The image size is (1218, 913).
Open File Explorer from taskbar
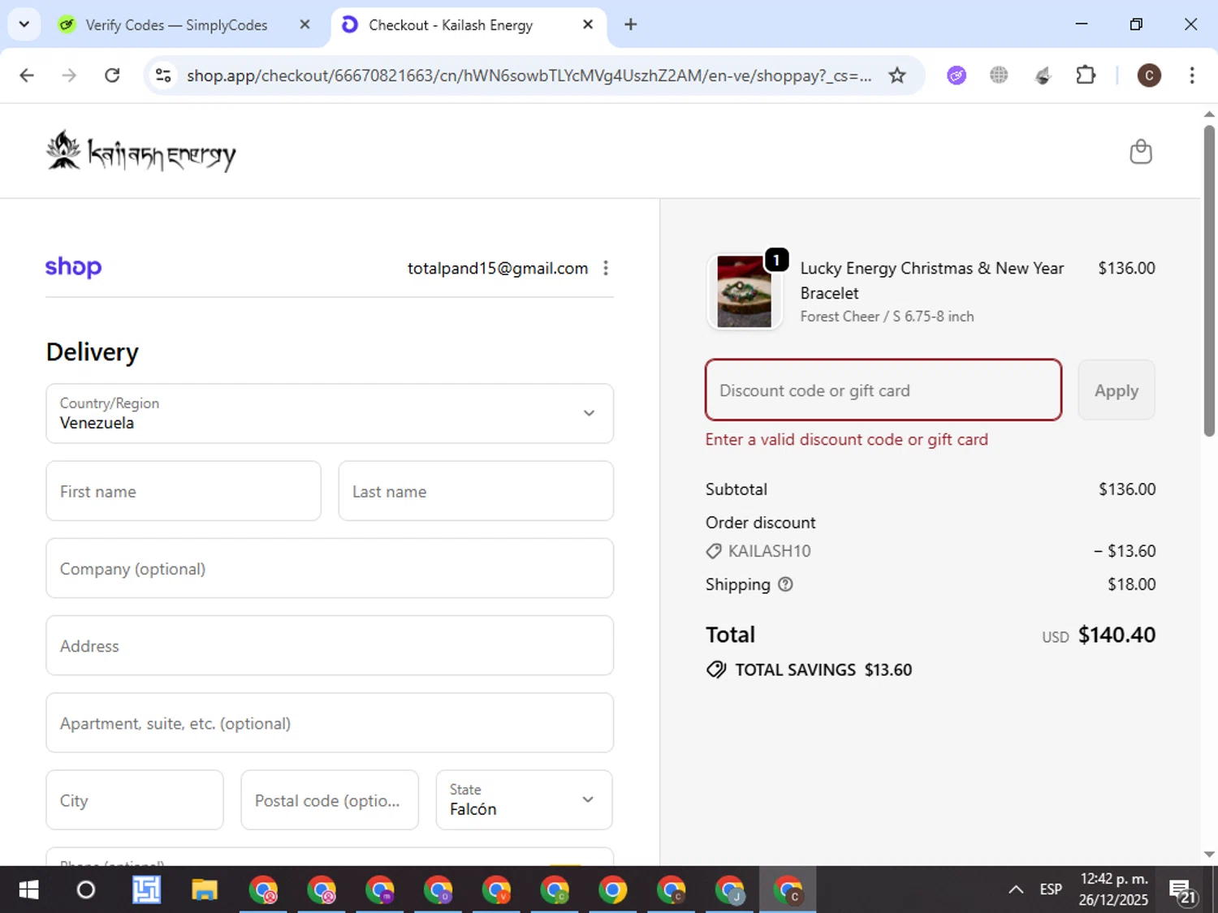(x=205, y=890)
